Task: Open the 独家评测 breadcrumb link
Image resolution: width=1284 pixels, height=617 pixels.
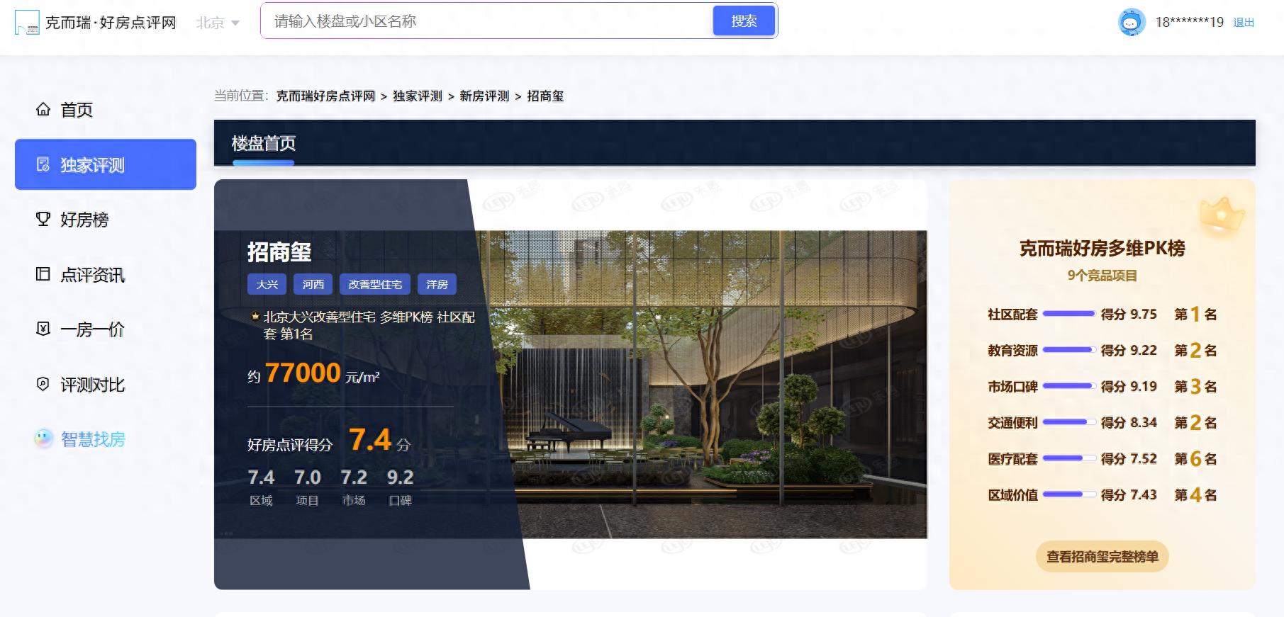Action: click(418, 96)
